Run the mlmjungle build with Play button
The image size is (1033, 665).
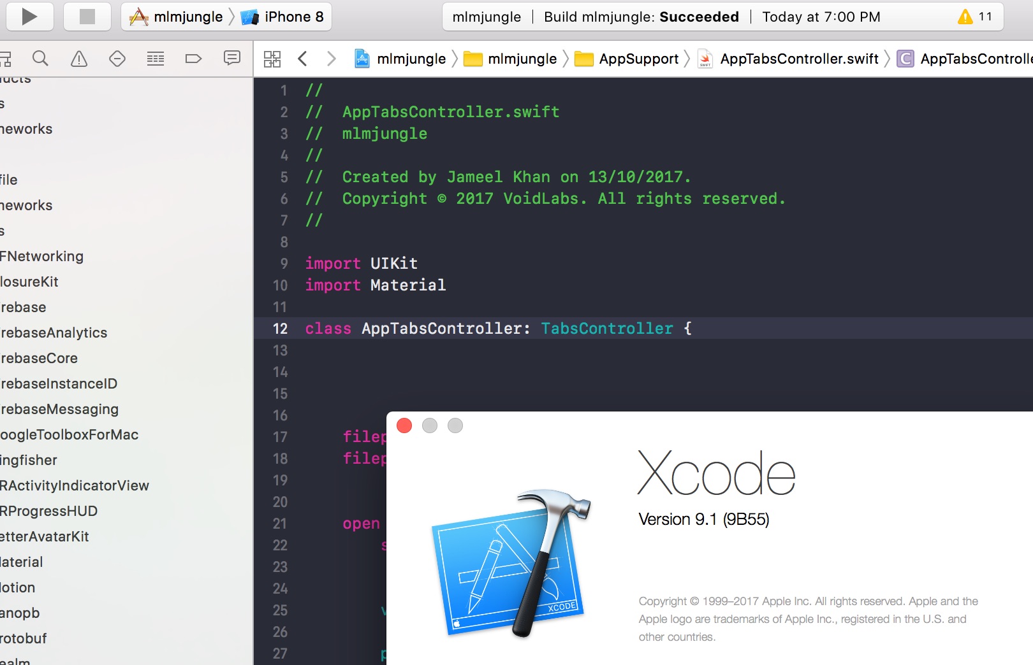click(29, 17)
